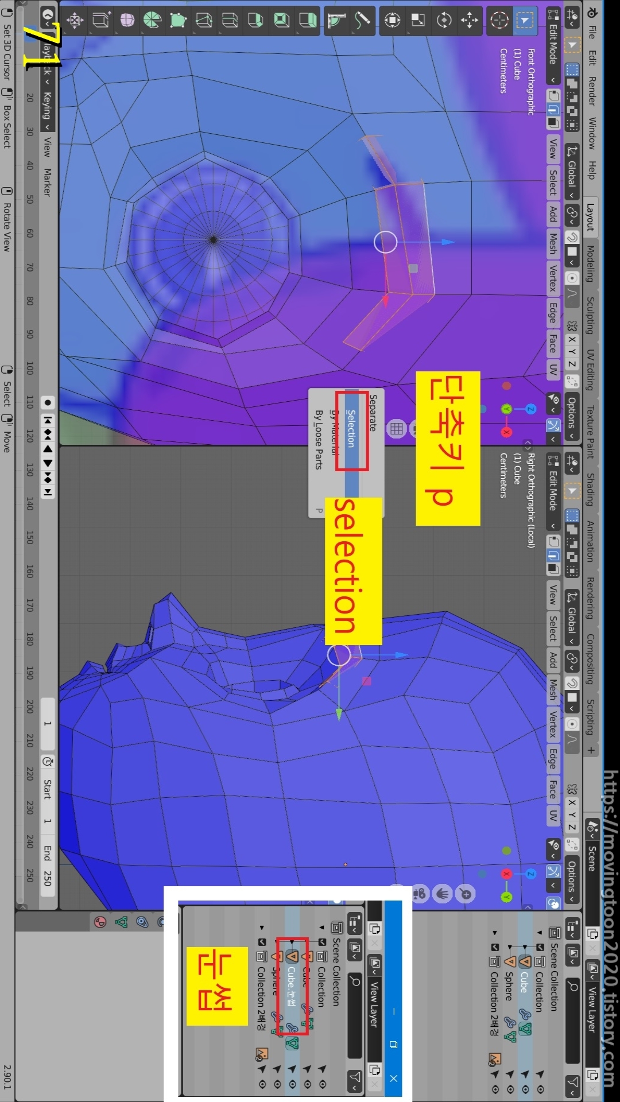This screenshot has width=620, height=1102.
Task: Switch to the Shading workspace tab
Action: click(590, 490)
